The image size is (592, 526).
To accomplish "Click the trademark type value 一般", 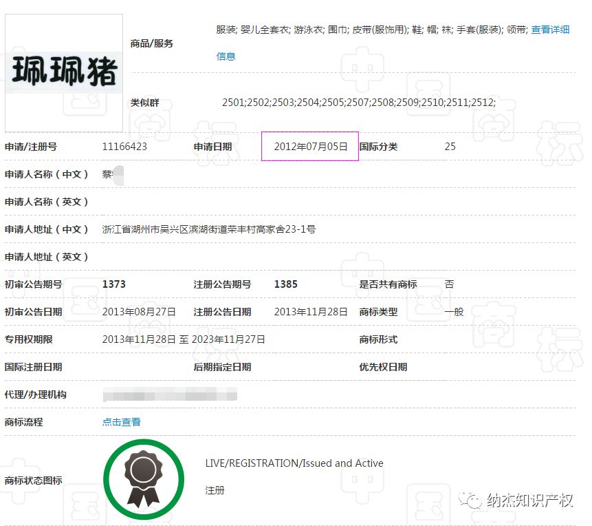I will [x=452, y=311].
